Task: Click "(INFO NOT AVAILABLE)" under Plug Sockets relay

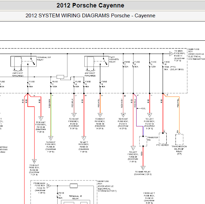Action: click(x=90, y=74)
